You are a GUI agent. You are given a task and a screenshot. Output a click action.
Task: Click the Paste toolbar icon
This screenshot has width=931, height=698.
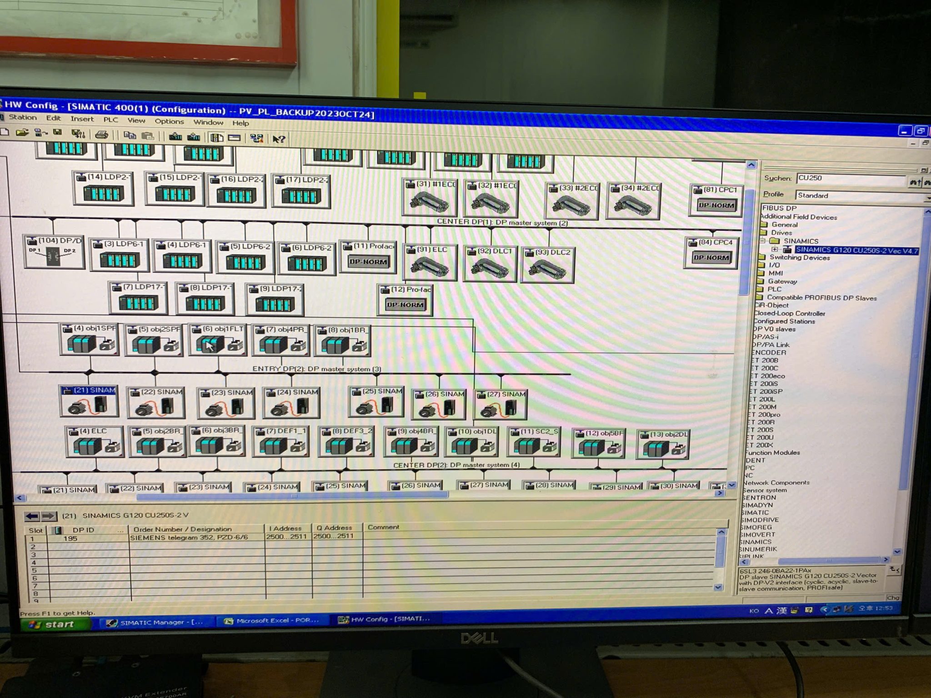pos(148,135)
